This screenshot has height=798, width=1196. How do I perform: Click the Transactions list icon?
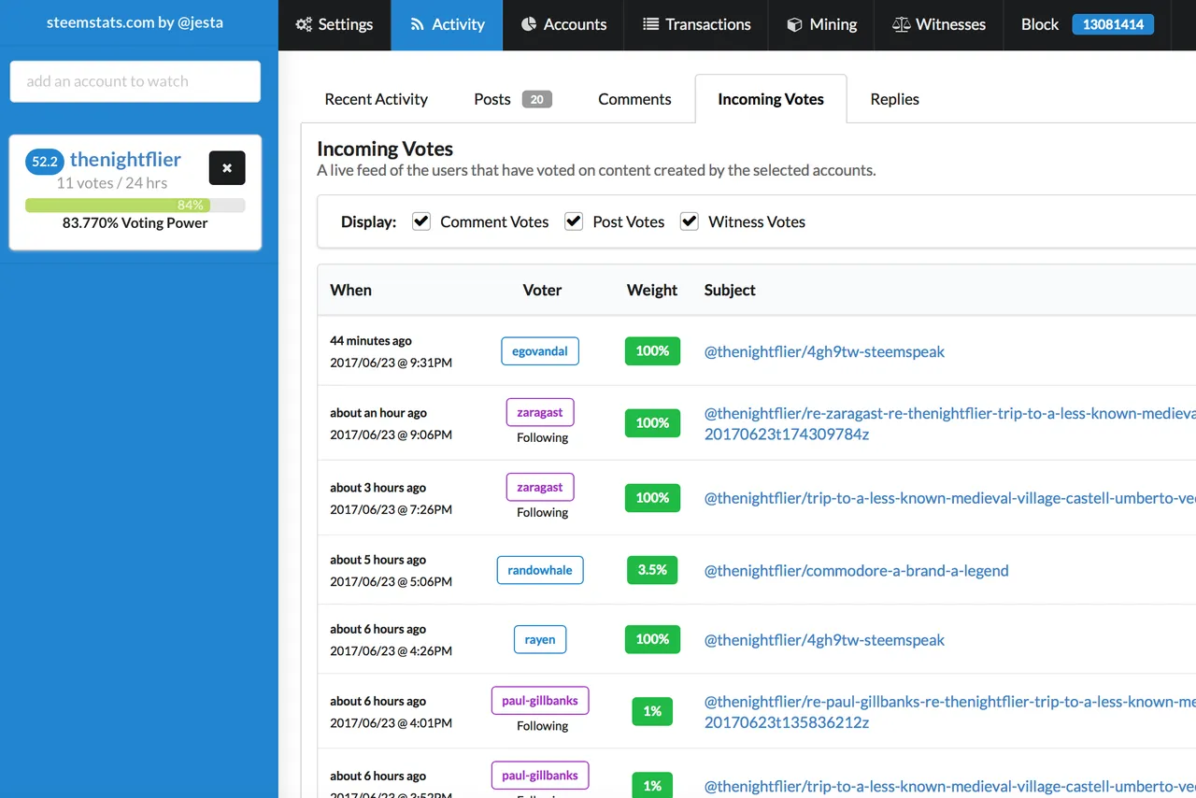pyautogui.click(x=651, y=24)
